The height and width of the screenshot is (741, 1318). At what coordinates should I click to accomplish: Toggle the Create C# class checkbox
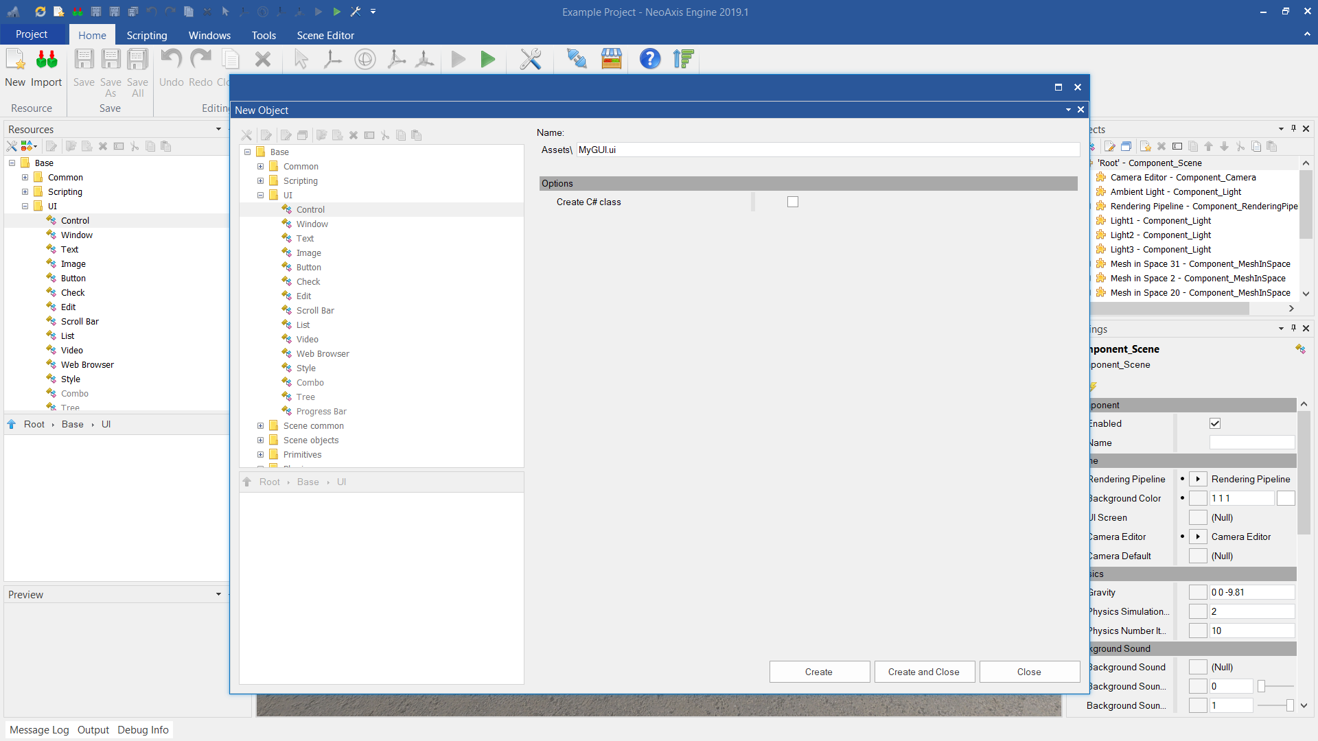click(793, 202)
